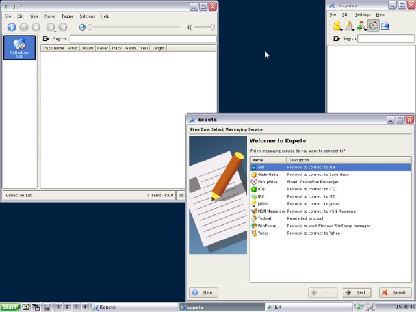This screenshot has height=312, width=416.
Task: Sort by Length column header
Action: click(159, 48)
